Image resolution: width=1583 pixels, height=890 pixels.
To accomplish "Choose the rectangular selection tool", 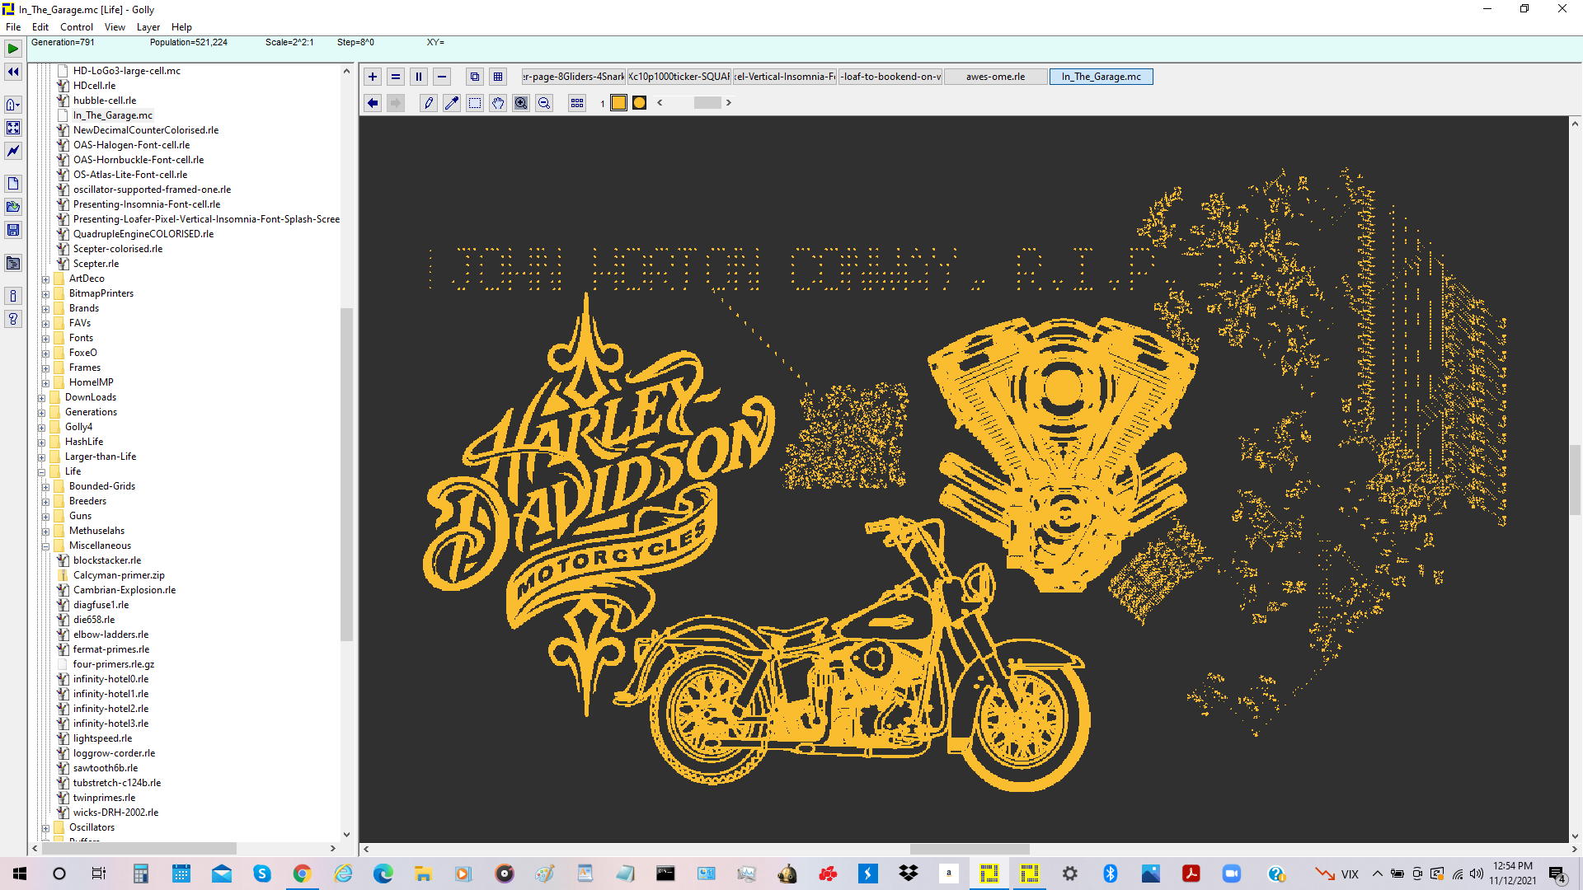I will (475, 103).
